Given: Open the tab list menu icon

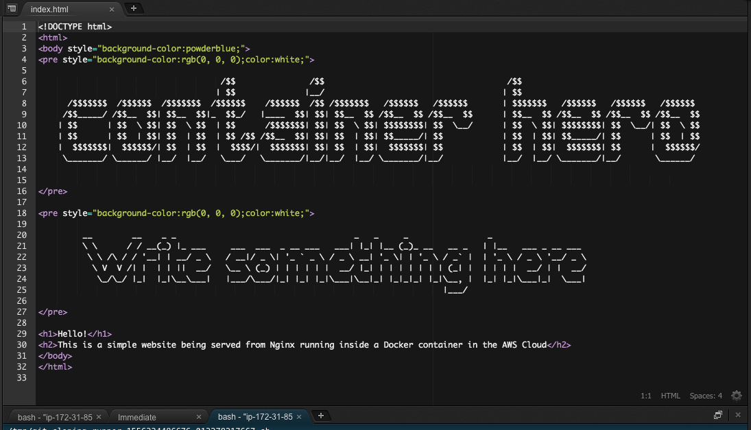Looking at the screenshot, I should click(x=12, y=8).
